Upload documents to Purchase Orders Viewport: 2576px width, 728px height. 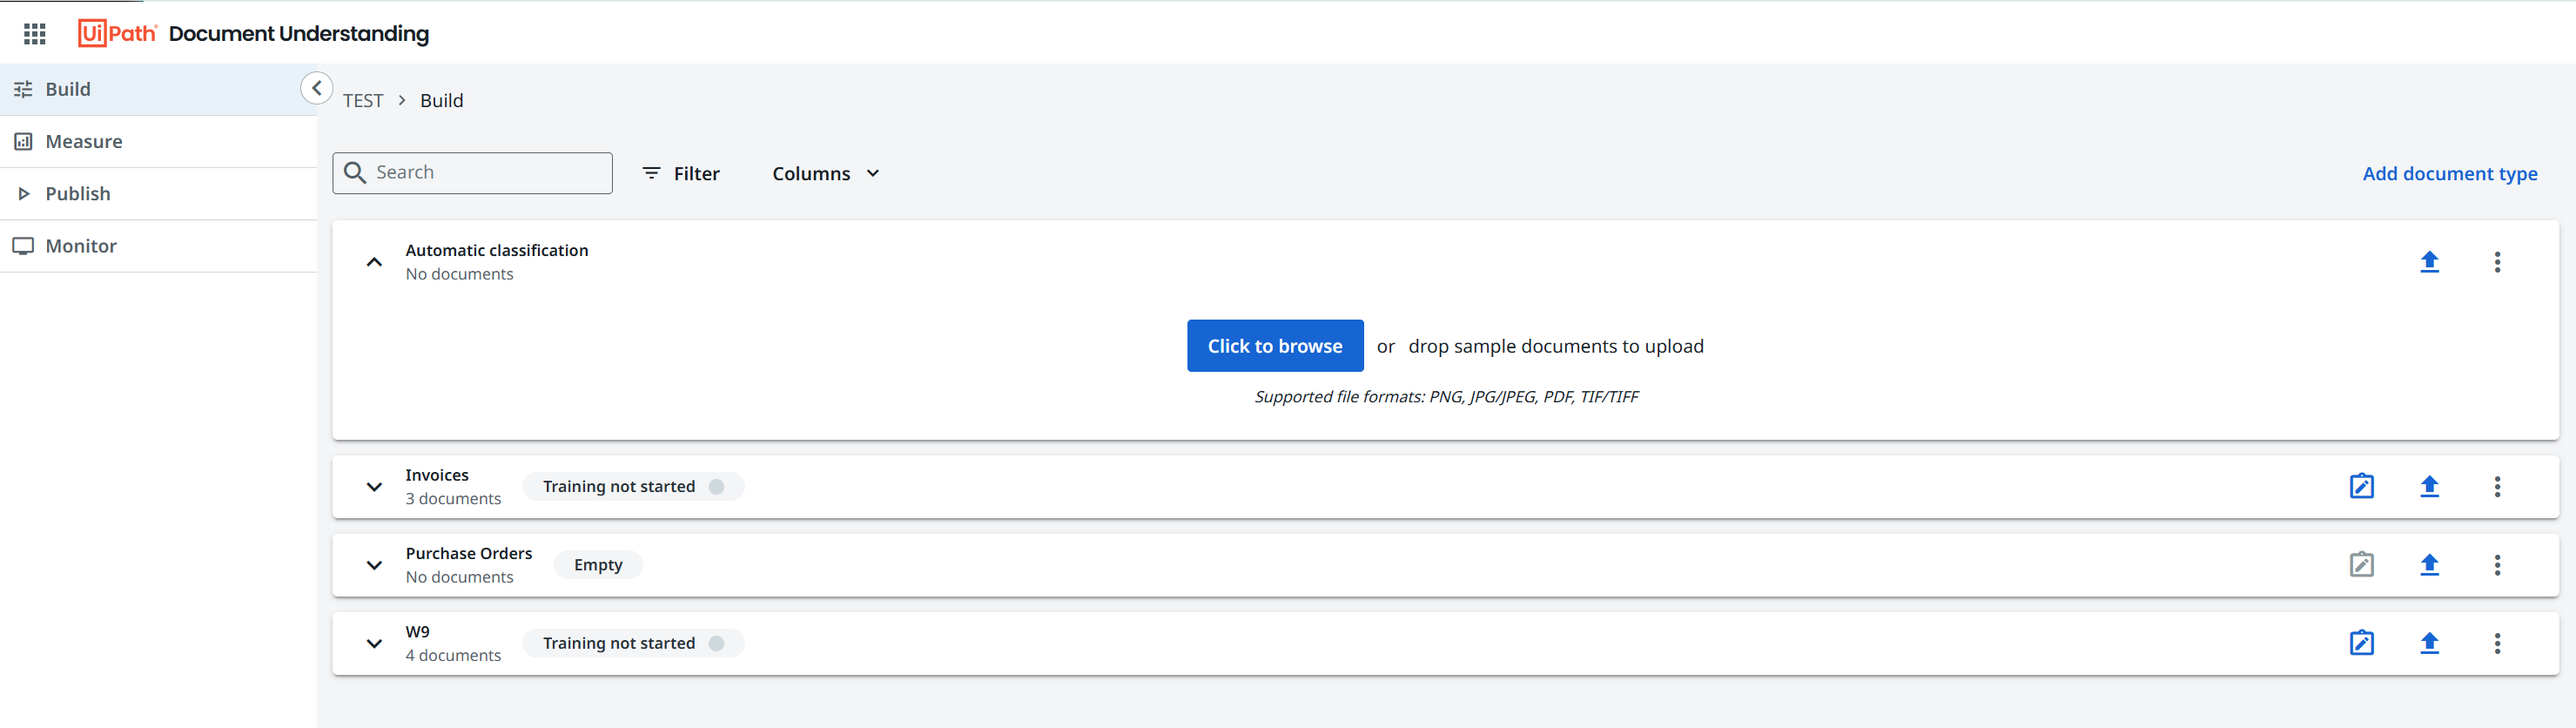pyautogui.click(x=2429, y=565)
